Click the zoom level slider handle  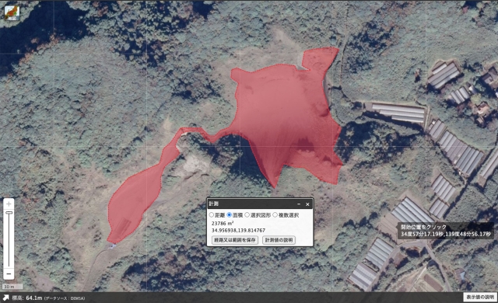pyautogui.click(x=9, y=213)
